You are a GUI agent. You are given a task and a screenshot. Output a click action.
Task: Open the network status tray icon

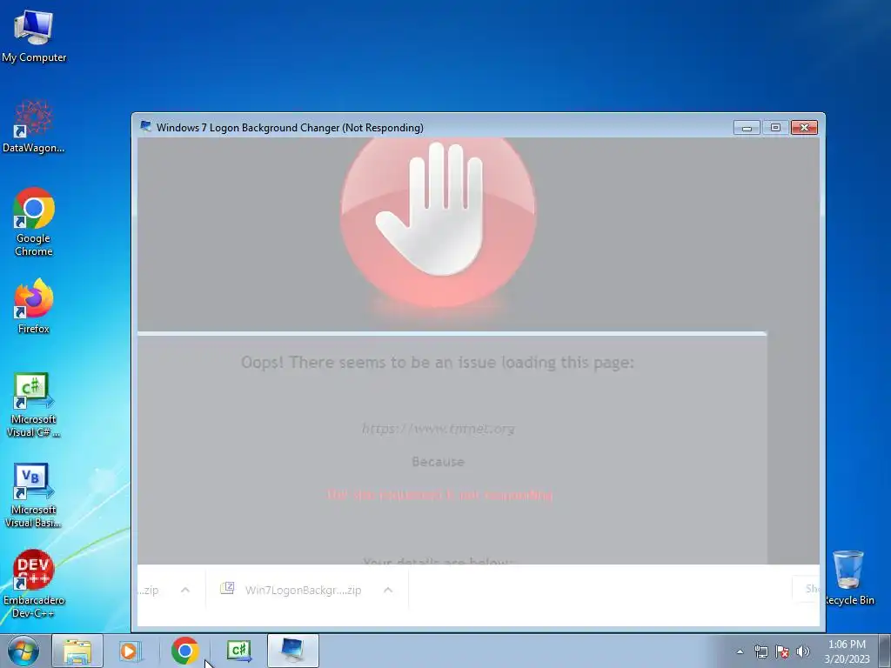click(760, 651)
